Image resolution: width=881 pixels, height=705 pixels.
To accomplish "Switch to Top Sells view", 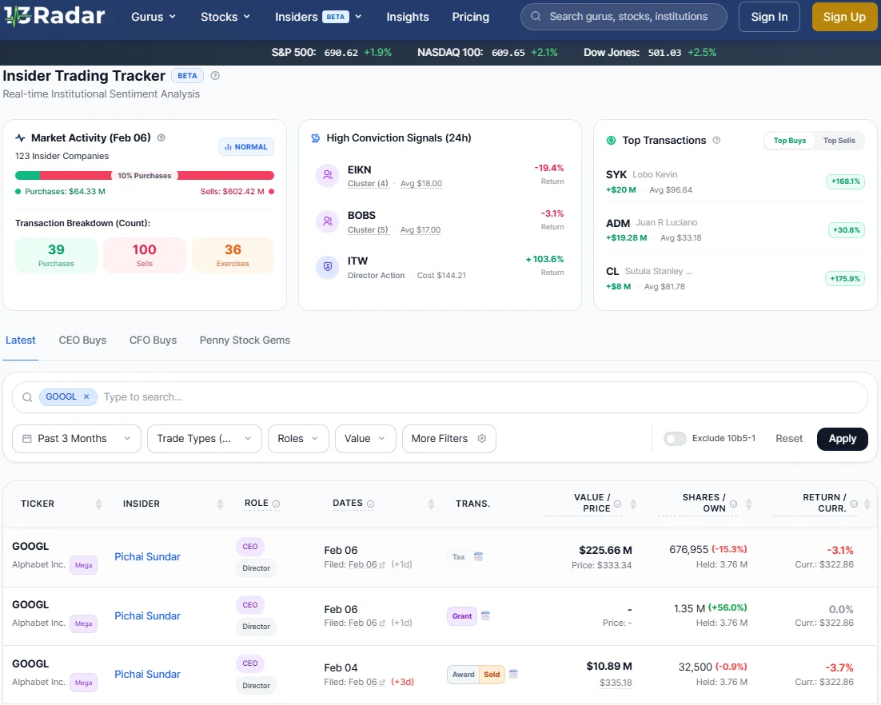I will 839,141.
